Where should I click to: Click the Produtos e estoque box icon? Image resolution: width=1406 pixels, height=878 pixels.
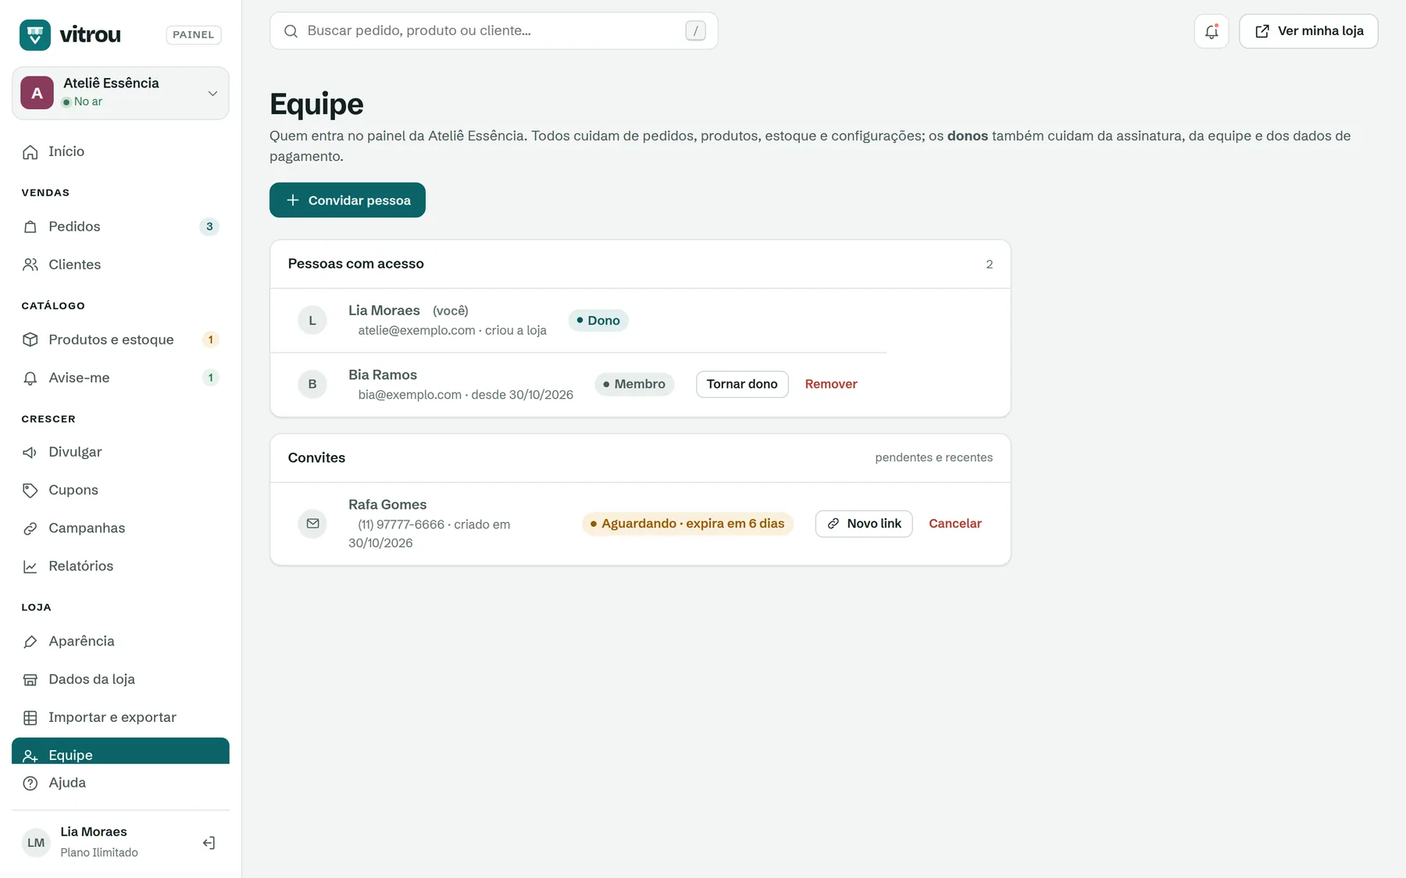tap(30, 339)
